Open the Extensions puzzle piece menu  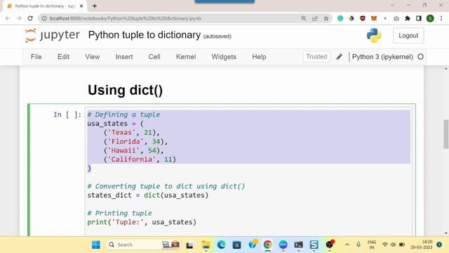[x=408, y=18]
